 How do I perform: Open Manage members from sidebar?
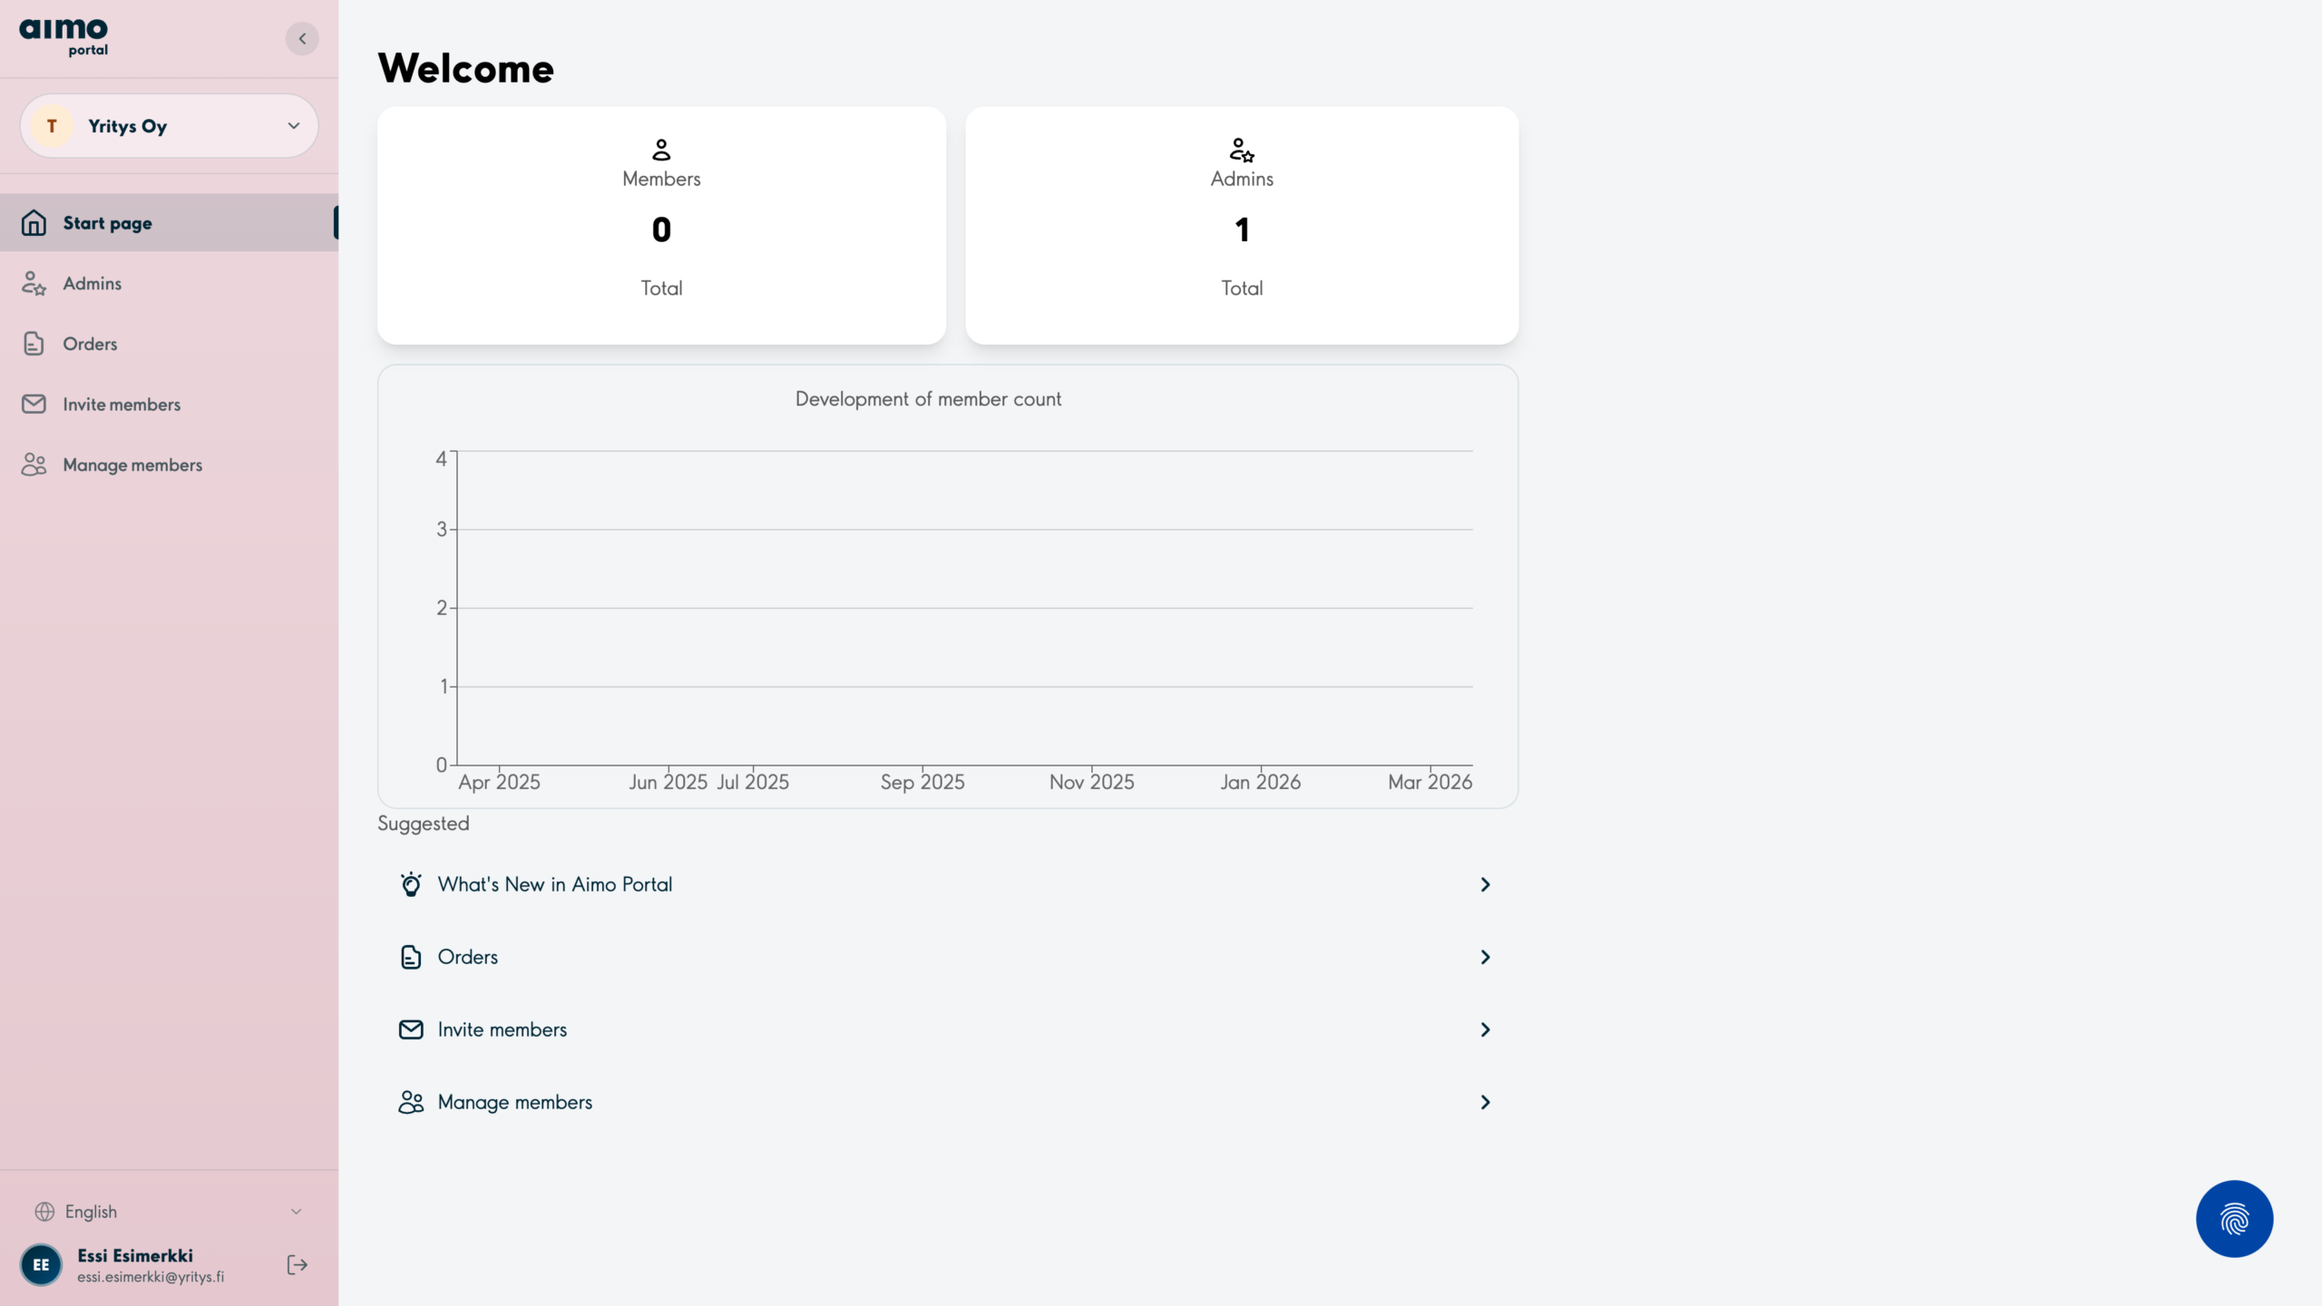[132, 464]
